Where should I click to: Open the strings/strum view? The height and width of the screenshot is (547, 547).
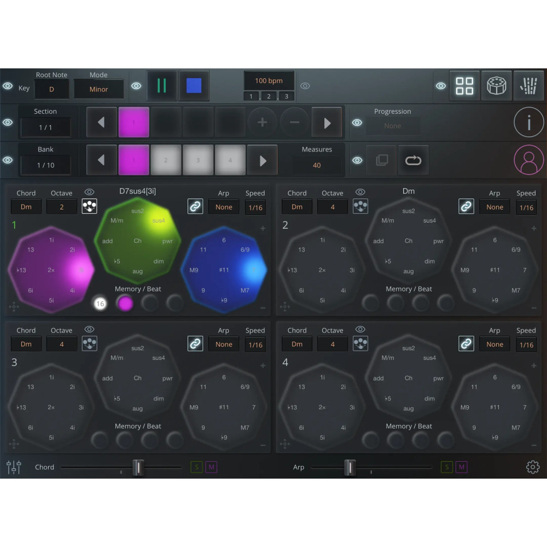(x=529, y=85)
